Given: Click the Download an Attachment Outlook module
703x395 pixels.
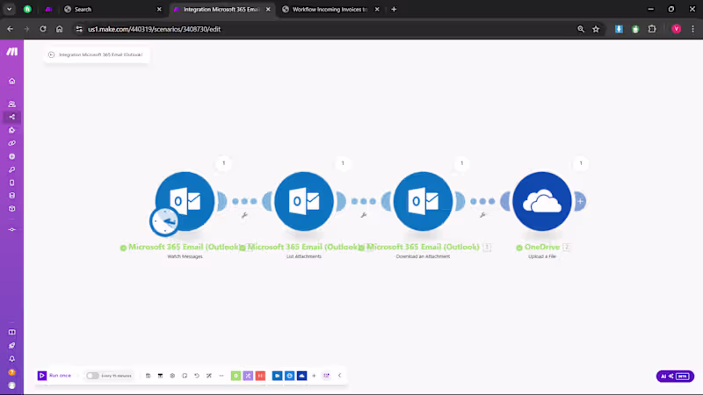Looking at the screenshot, I should 423,201.
